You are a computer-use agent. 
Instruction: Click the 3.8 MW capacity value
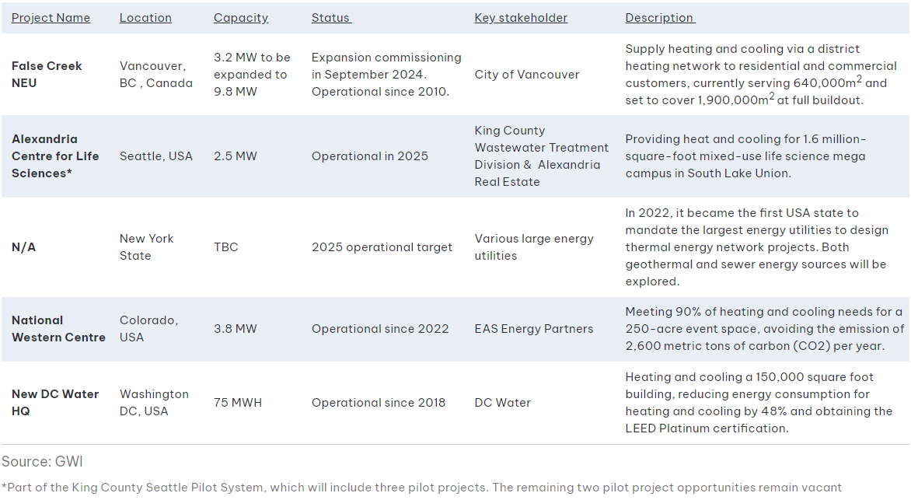[x=235, y=329]
